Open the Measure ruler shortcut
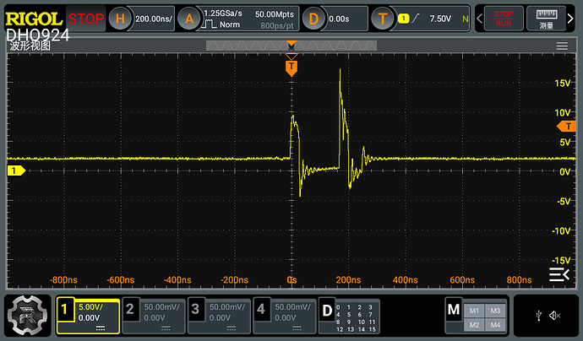The height and width of the screenshot is (341, 583). [546, 19]
